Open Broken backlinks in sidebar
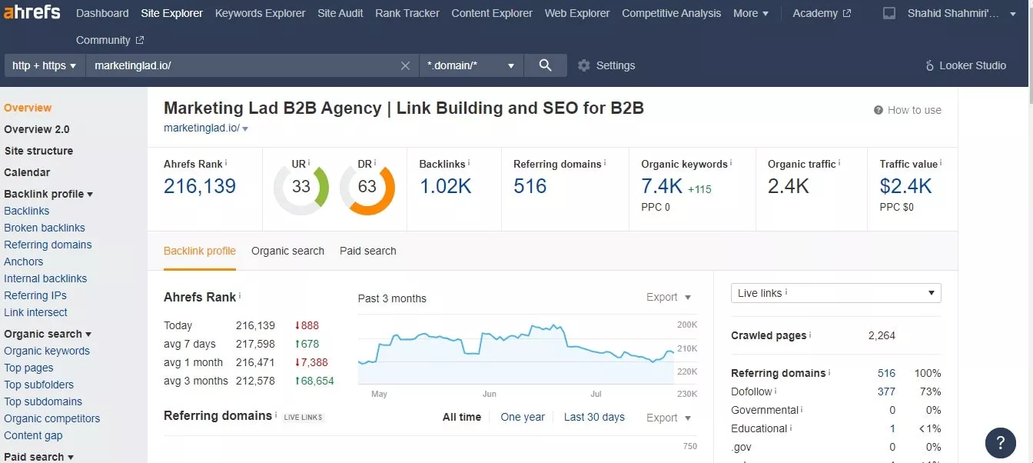The width and height of the screenshot is (1033, 463). coord(45,228)
